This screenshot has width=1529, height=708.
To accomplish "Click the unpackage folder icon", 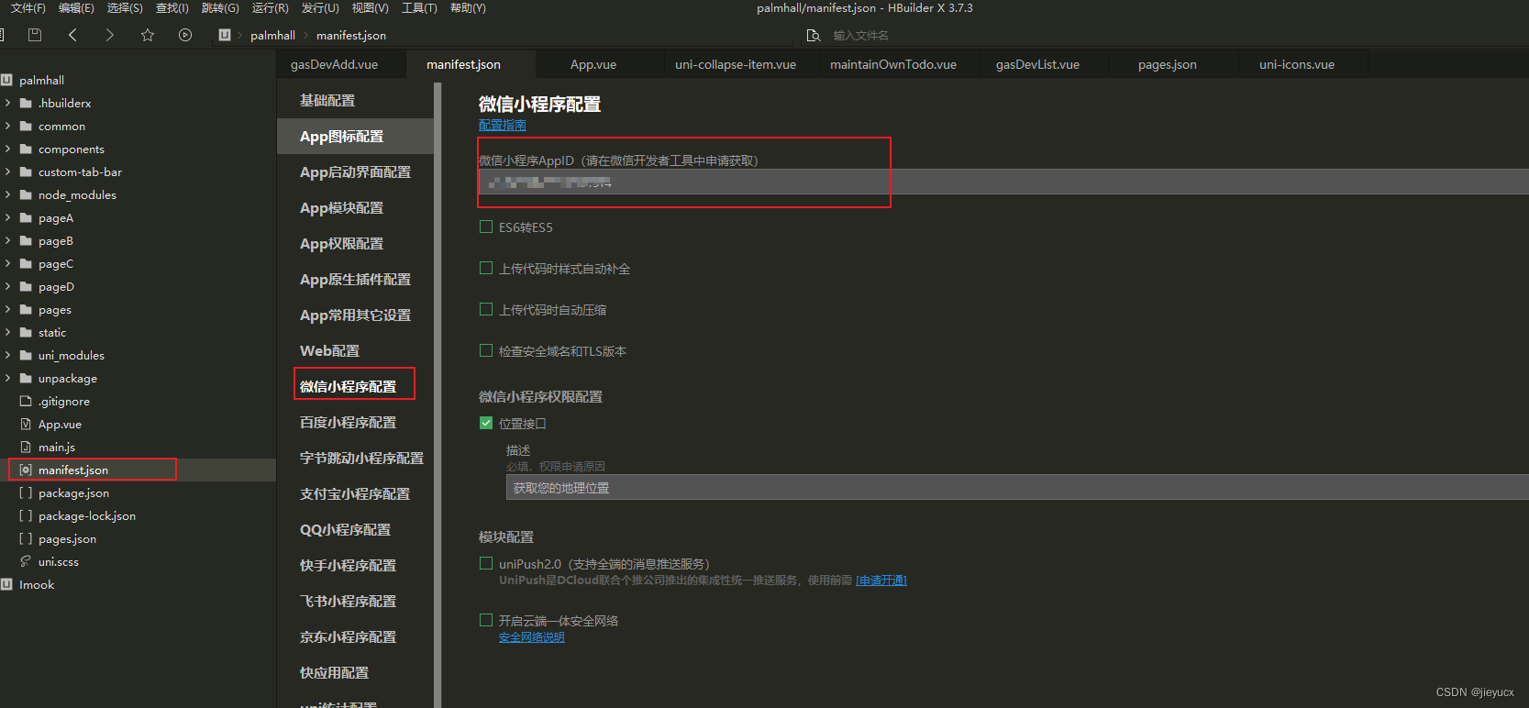I will click(x=26, y=378).
